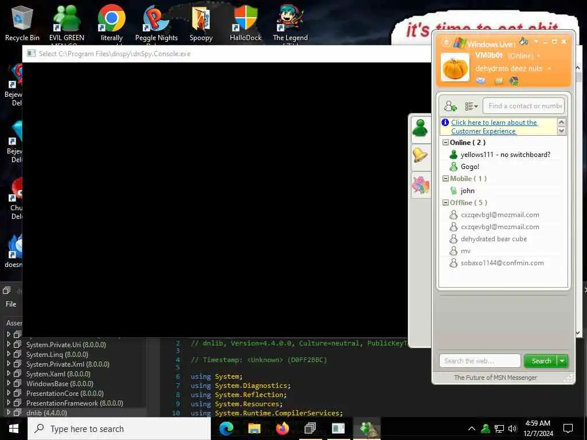Open Firefox from the taskbar
The image size is (587, 440).
(282, 429)
